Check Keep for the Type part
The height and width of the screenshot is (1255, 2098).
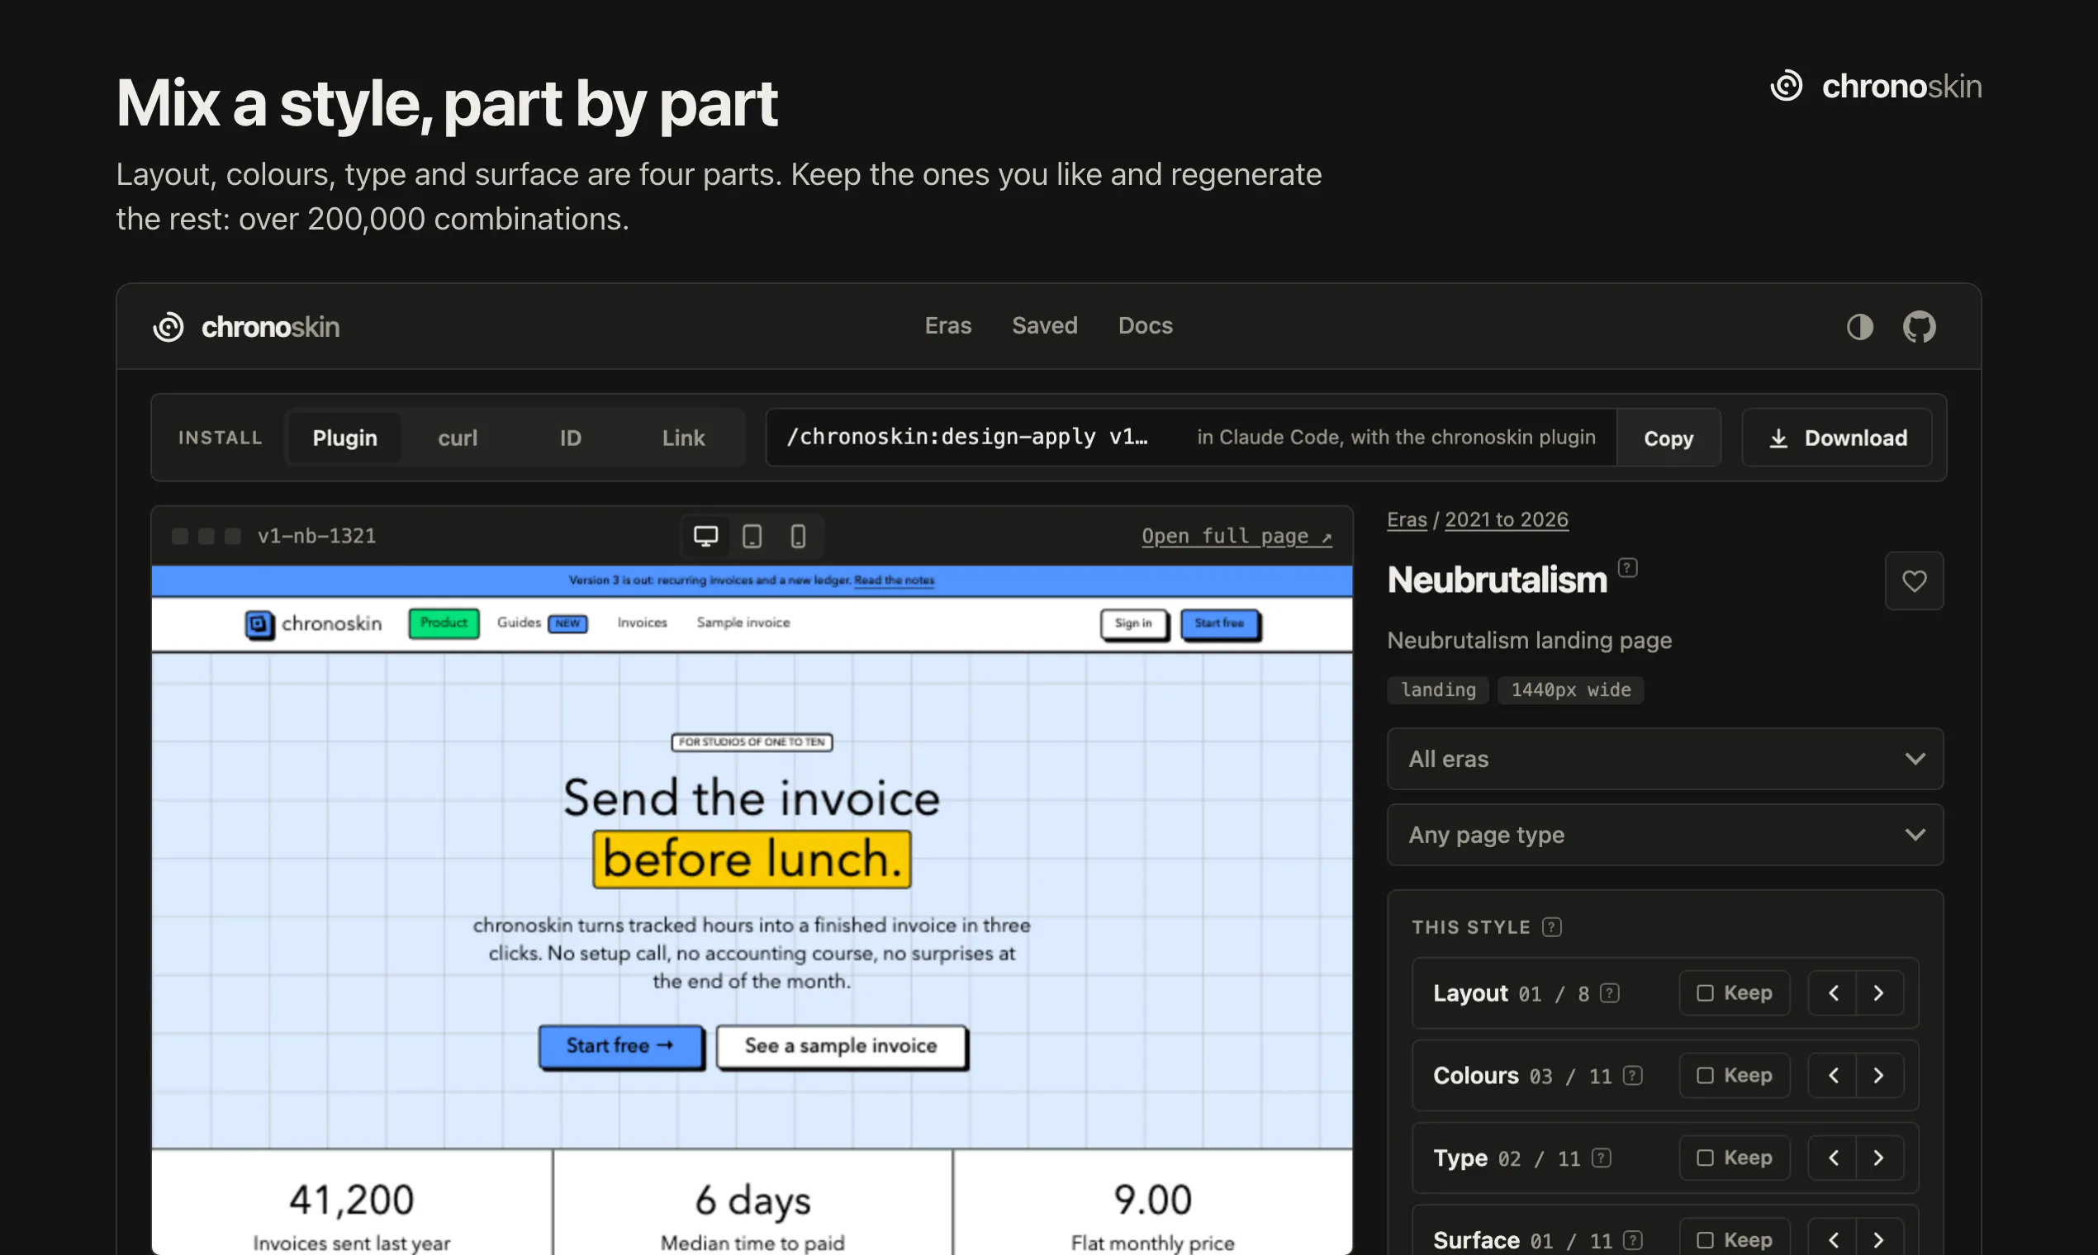click(x=1735, y=1158)
